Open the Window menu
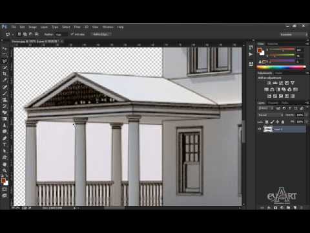 (108, 27)
